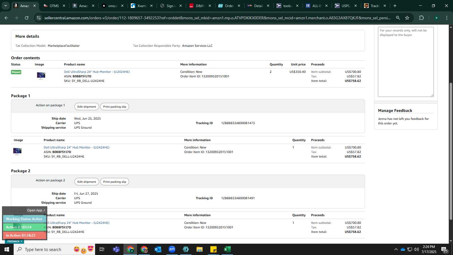
Task: Open Task View on taskbar
Action: [x=102, y=249]
